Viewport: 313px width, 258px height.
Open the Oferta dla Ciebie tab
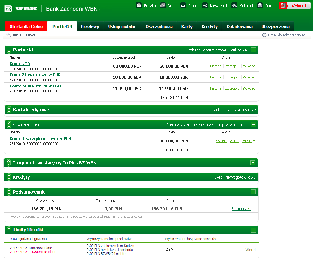26,26
